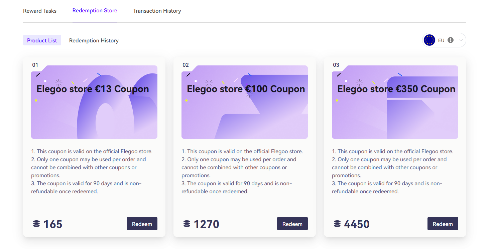Select the Redemption Store tab
Image resolution: width=494 pixels, height=249 pixels.
(95, 11)
